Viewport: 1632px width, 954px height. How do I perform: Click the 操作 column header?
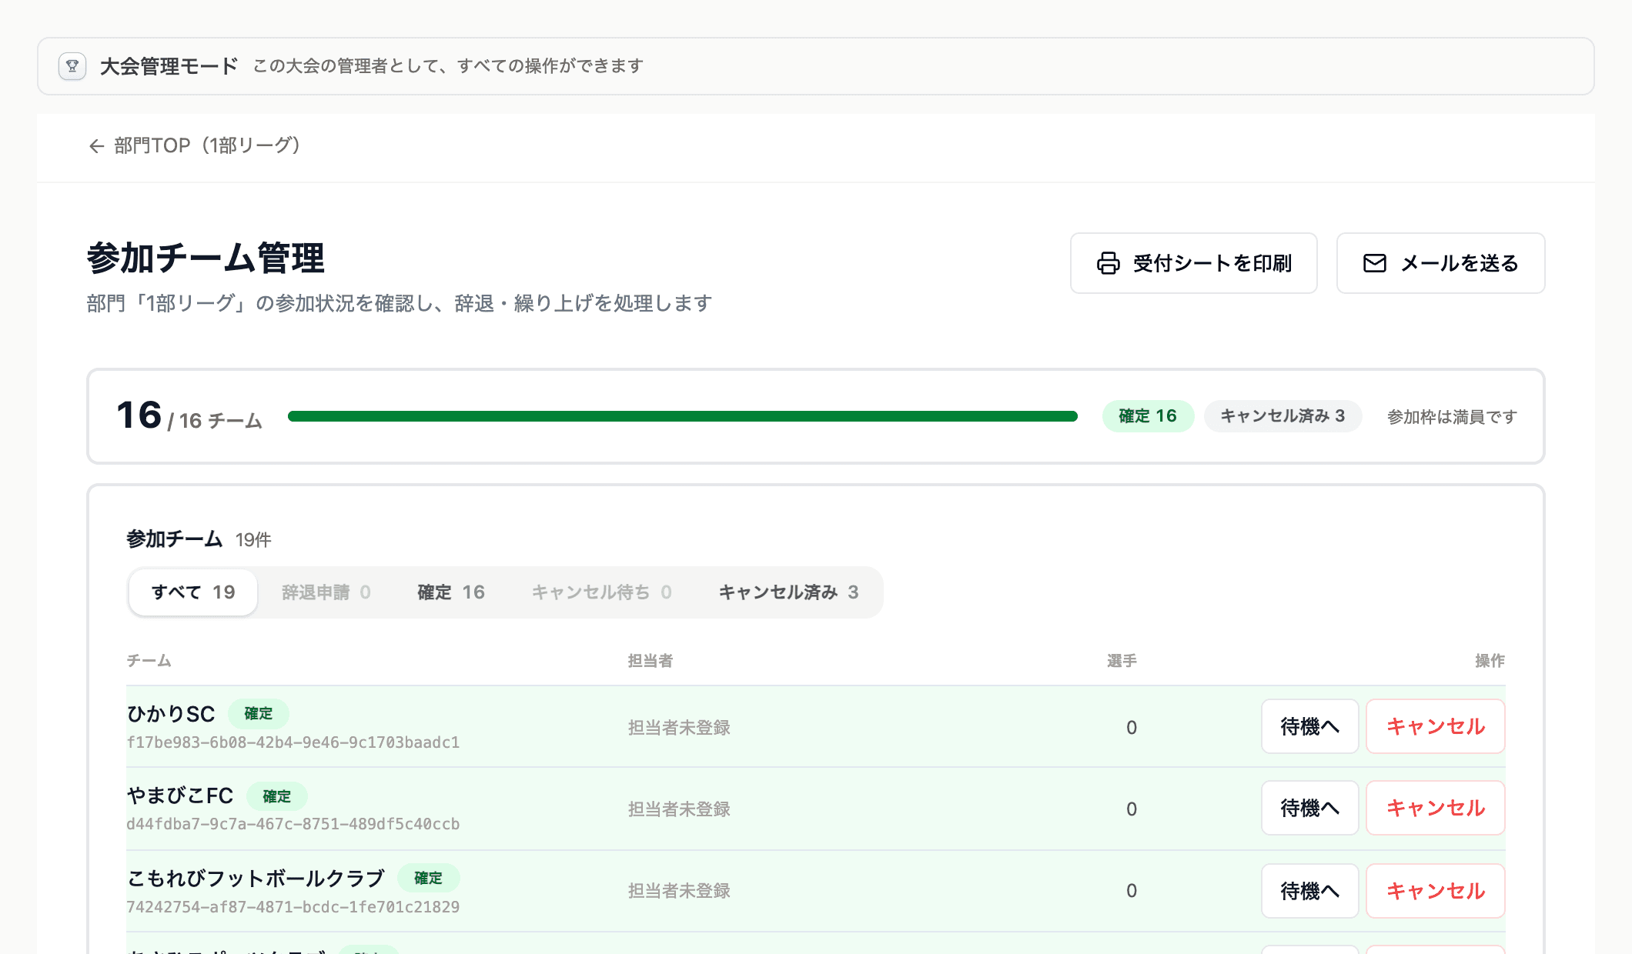pyautogui.click(x=1490, y=661)
